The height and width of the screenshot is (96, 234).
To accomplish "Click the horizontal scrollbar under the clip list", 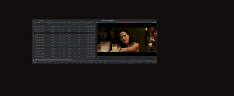I will pos(52,60).
